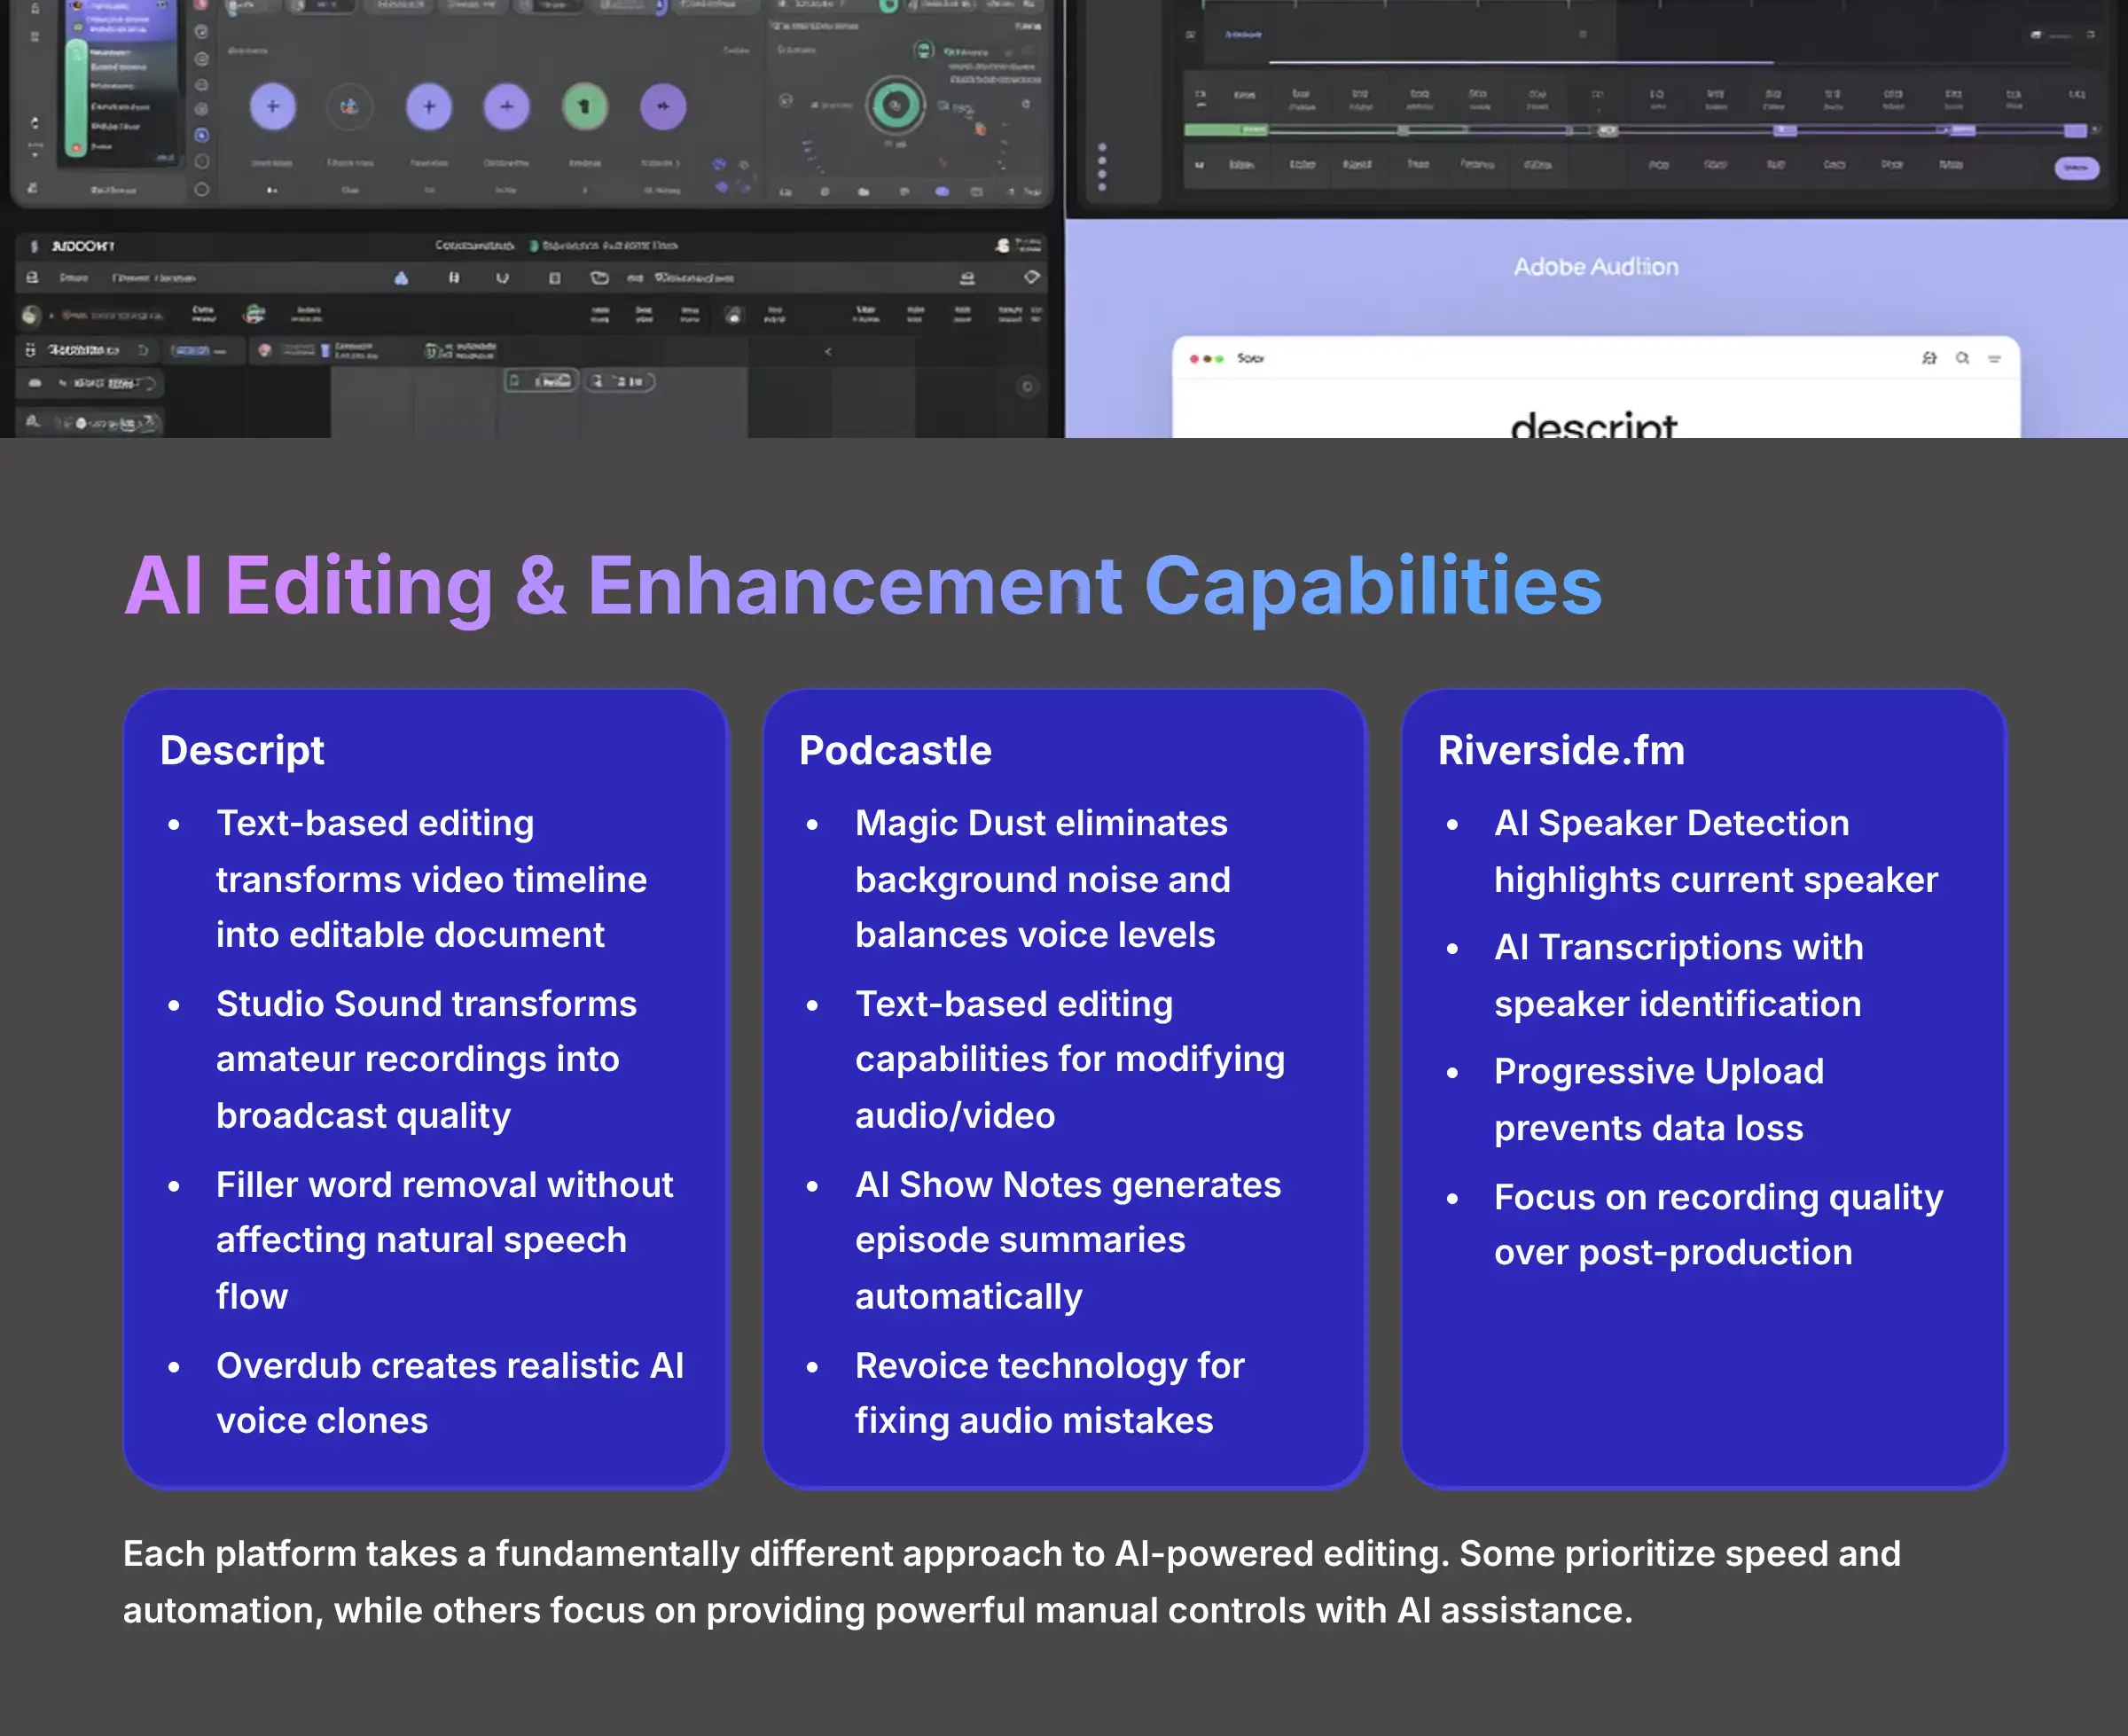Click the 'AI Transcriptions with speaker identification' bullet

1679,975
